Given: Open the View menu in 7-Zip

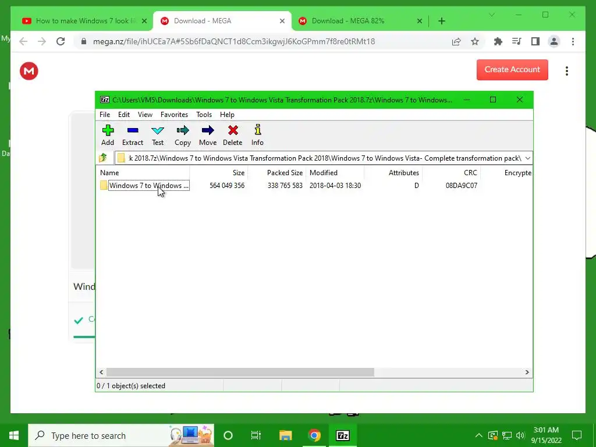Looking at the screenshot, I should tap(145, 115).
